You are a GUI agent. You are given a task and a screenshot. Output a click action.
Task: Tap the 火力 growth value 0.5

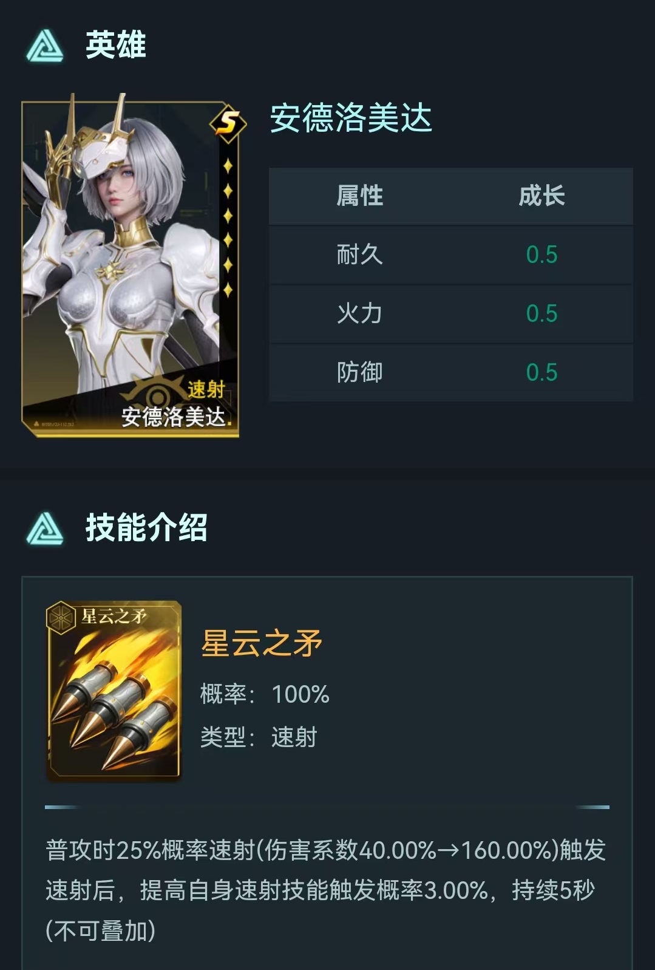pyautogui.click(x=541, y=313)
